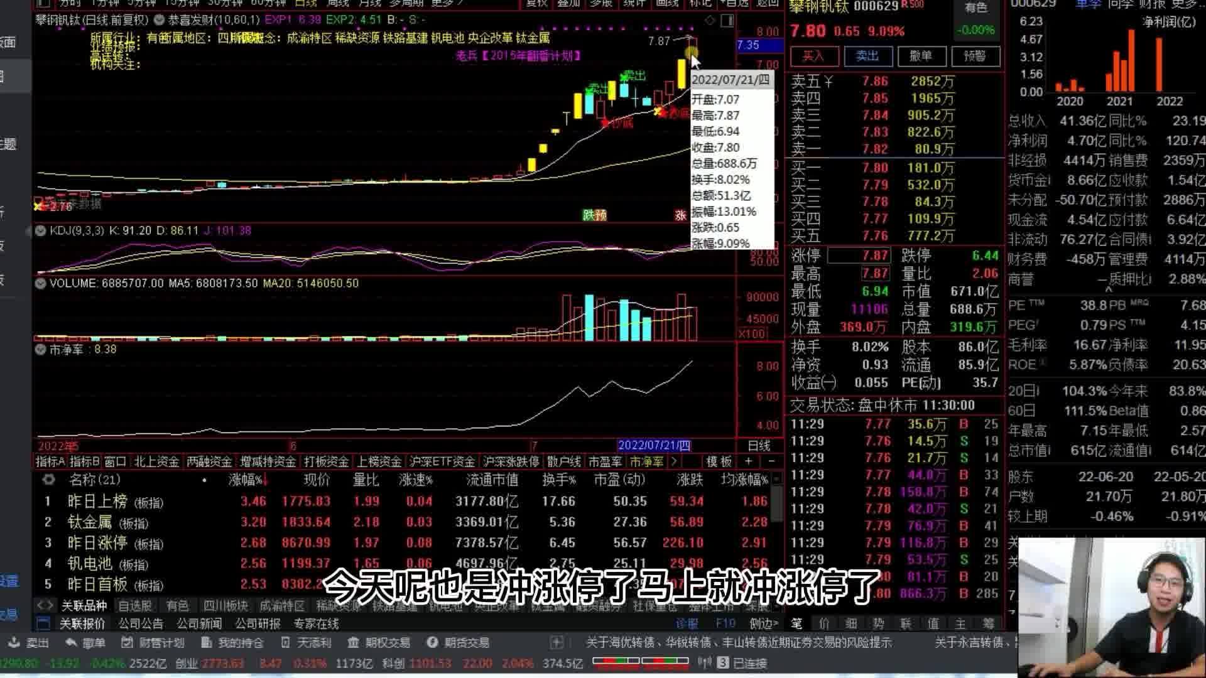Select the 两融资金 indicator tab
The width and height of the screenshot is (1206, 678).
click(209, 461)
